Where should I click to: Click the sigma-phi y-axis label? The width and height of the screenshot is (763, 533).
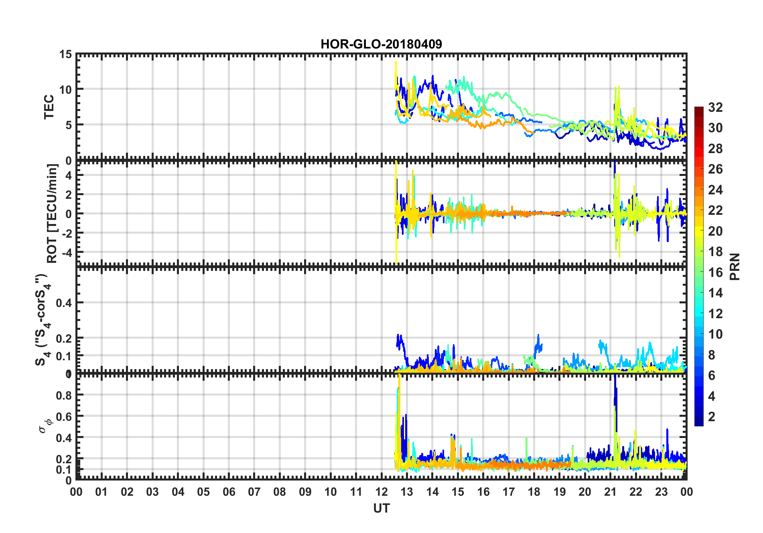45,426
